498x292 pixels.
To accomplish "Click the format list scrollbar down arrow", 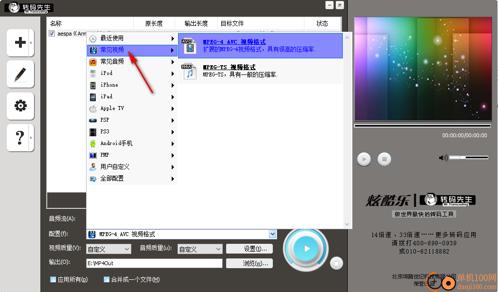I will click(347, 224).
